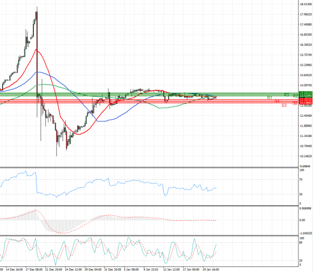Click the MACD scale value -1.045035
Image resolution: width=313 pixels, height=273 pixels.
[306, 233]
